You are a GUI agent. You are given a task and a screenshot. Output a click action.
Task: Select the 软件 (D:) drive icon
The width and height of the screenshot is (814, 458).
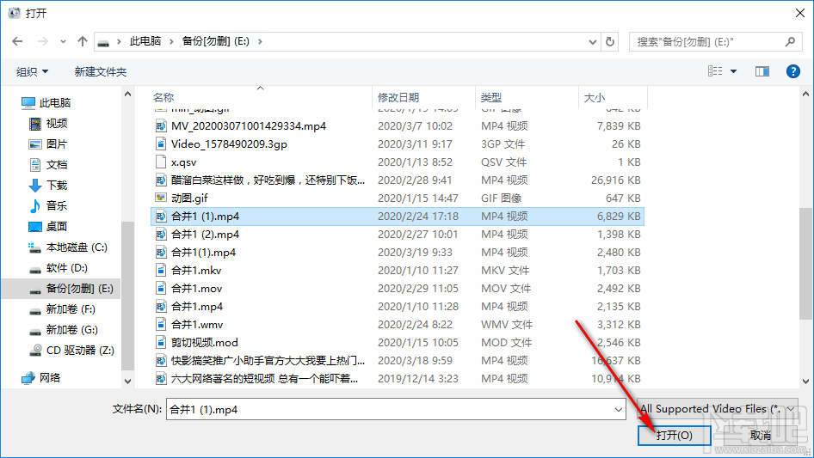pyautogui.click(x=35, y=270)
